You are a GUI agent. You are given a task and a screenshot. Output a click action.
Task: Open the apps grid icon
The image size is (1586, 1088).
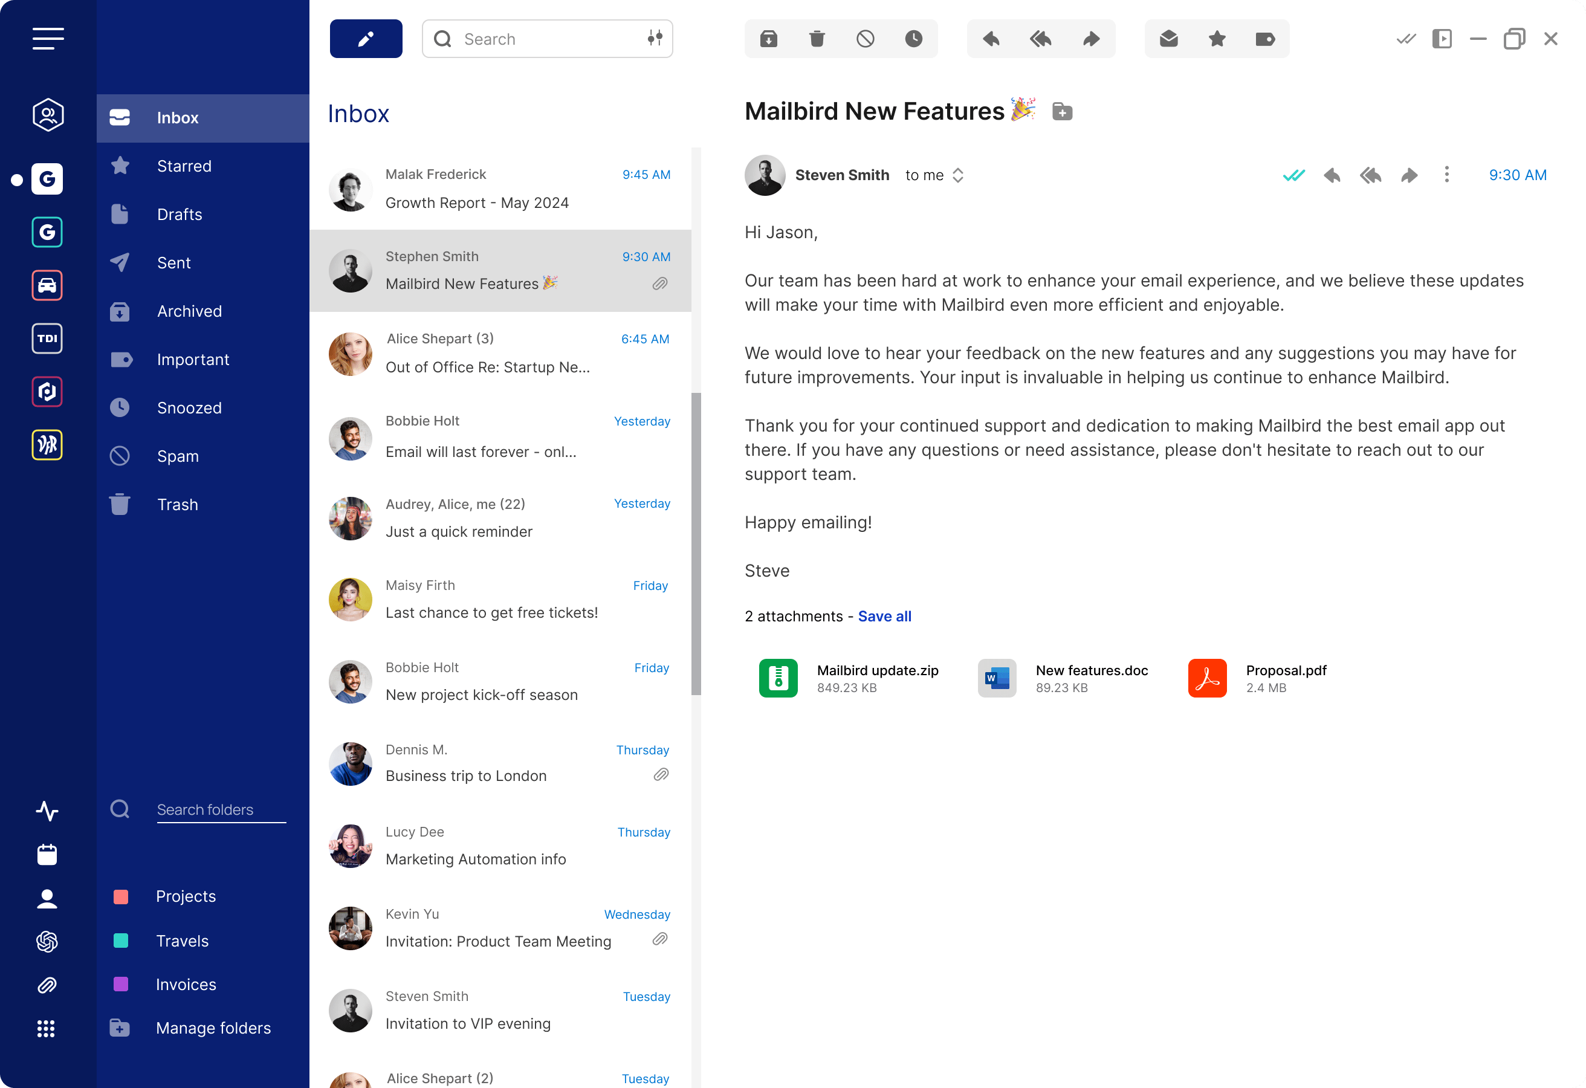46,1029
